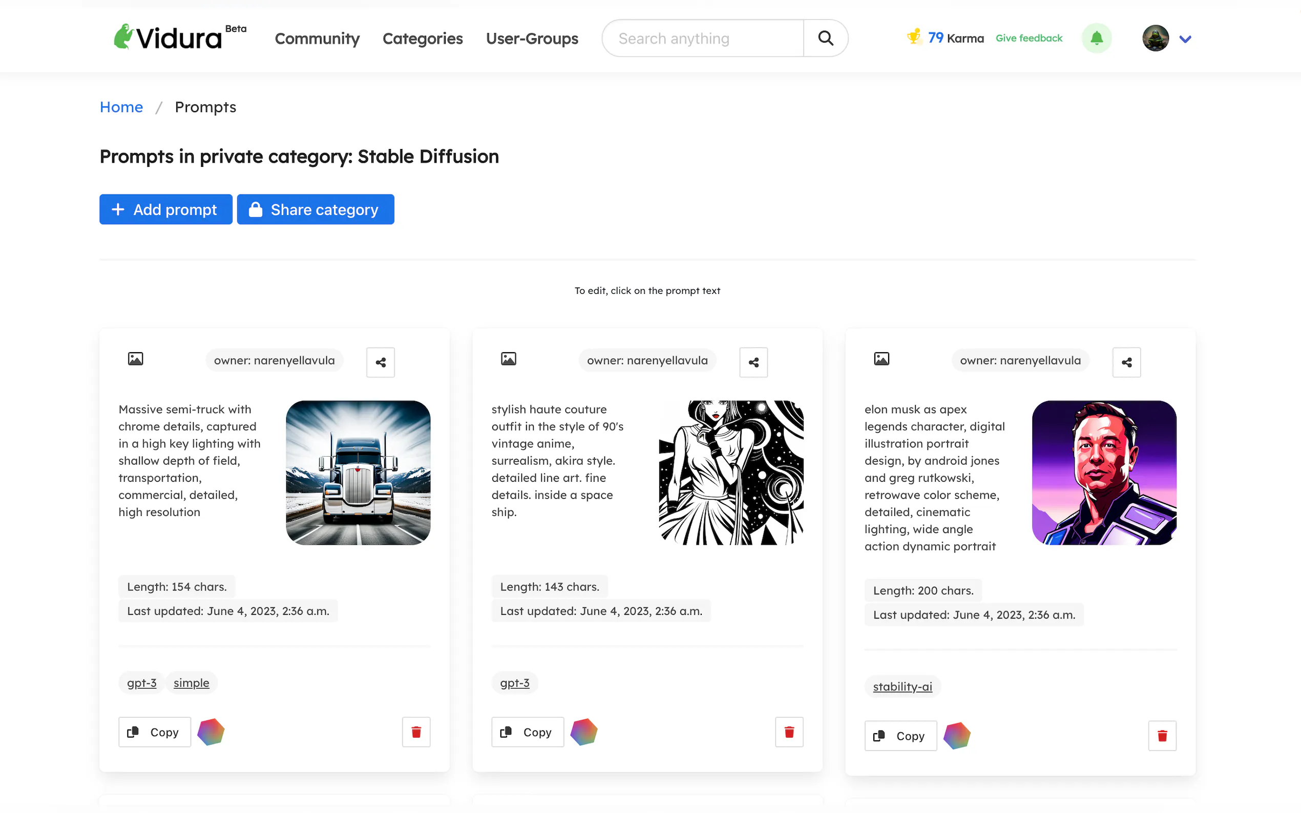Image resolution: width=1301 pixels, height=813 pixels.
Task: Delete the elon musk prompt with trash icon
Action: [1162, 736]
